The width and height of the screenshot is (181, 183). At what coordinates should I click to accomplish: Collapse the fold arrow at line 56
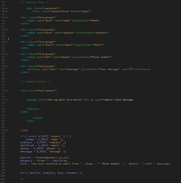pyautogui.click(x=7, y=42)
